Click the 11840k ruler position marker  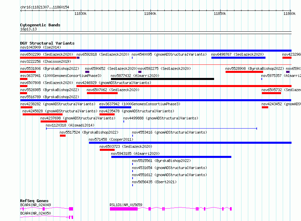tap(150, 13)
